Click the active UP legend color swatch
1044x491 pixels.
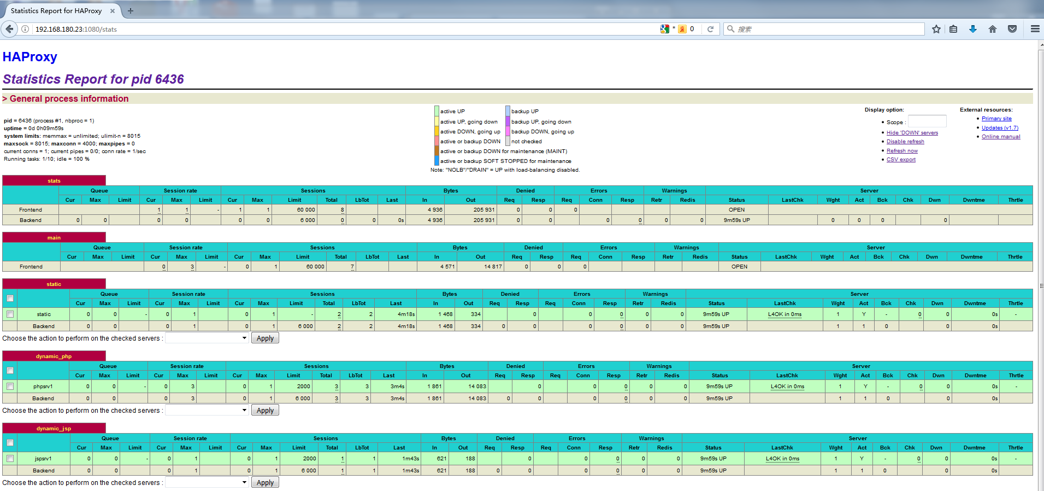click(x=437, y=111)
